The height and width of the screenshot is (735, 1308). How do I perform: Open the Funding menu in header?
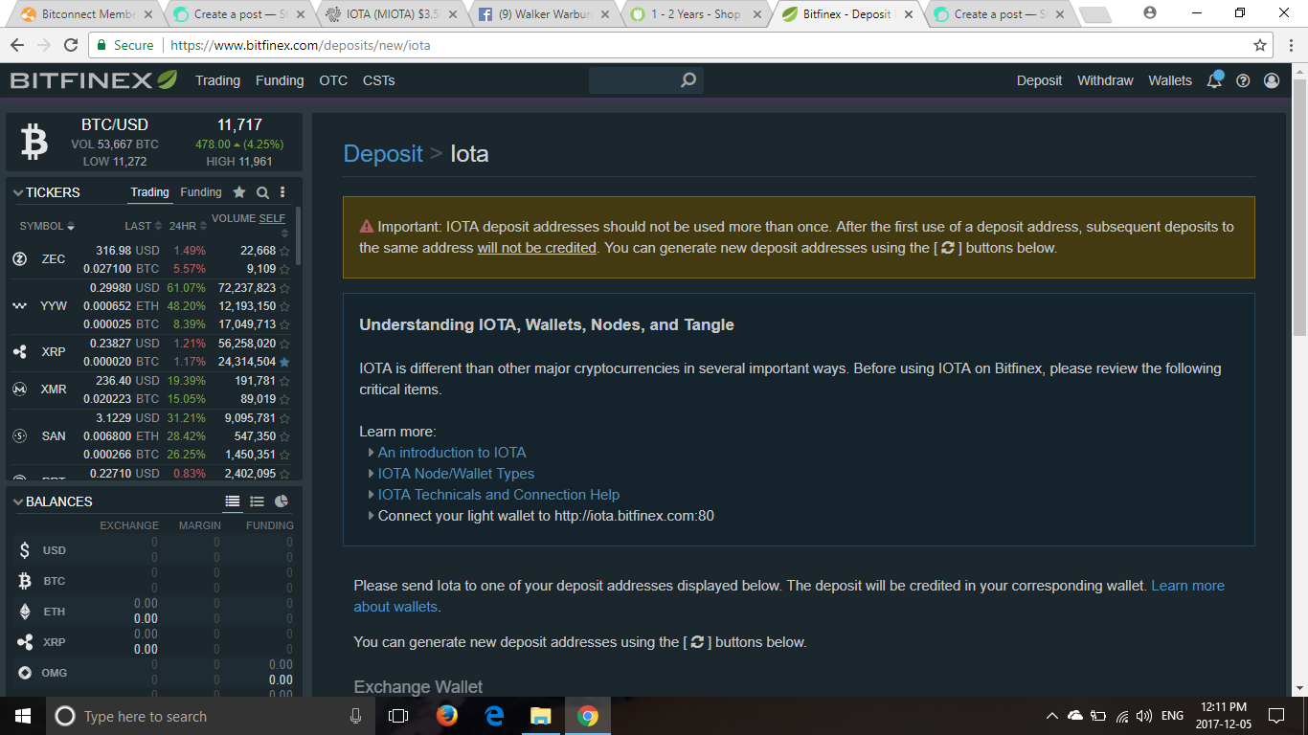pos(280,80)
